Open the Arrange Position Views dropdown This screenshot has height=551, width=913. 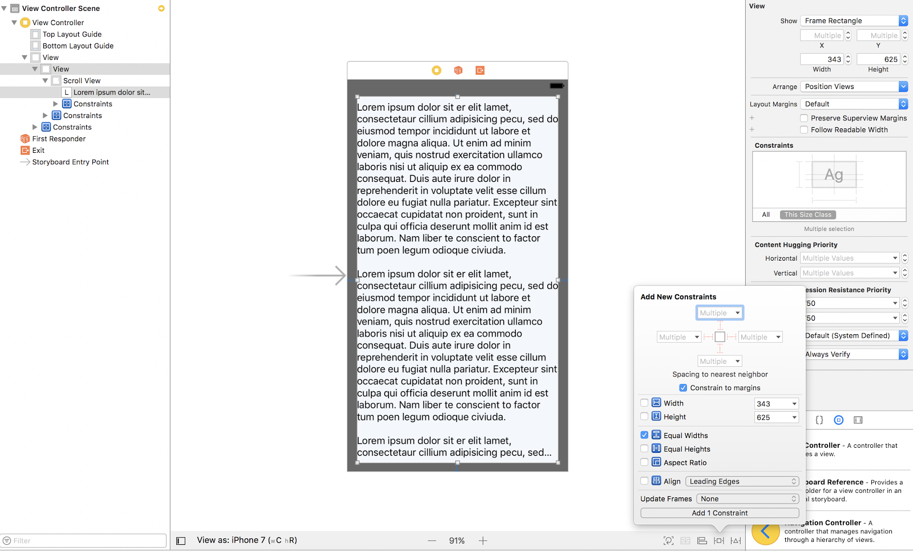854,87
